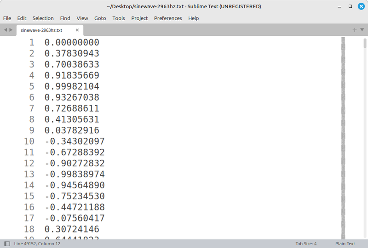Go to next tab with the right arrow
368x248 pixels.
pyautogui.click(x=11, y=30)
